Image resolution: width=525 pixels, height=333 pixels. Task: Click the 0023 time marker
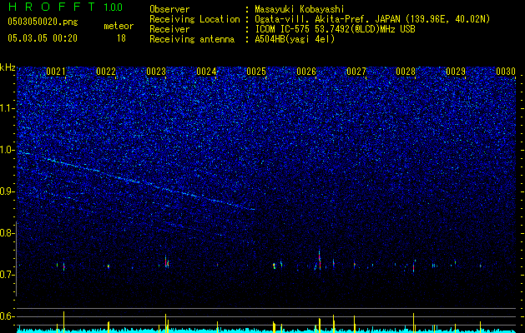pyautogui.click(x=156, y=72)
